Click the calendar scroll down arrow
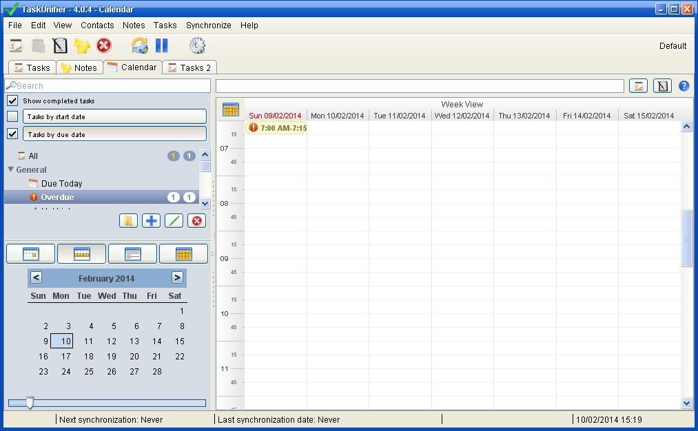This screenshot has width=698, height=431. pos(686,403)
